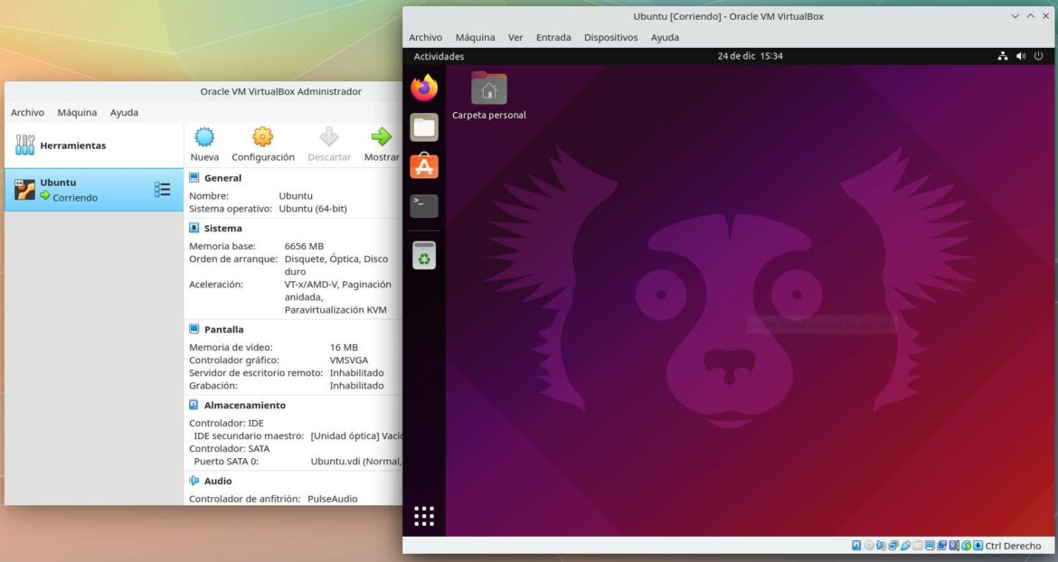Open the Trash icon in the dock
The height and width of the screenshot is (562, 1058).
pos(424,255)
